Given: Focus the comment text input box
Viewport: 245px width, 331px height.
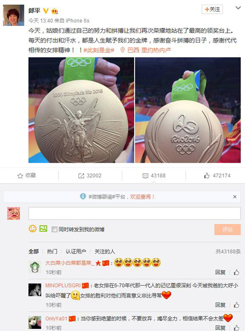Looking at the screenshot, I should pos(134,213).
